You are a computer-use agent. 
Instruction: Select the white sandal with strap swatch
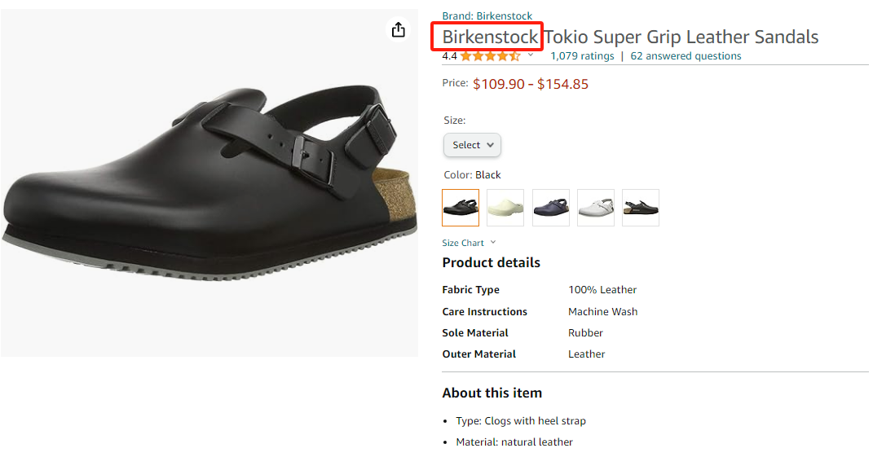point(595,208)
